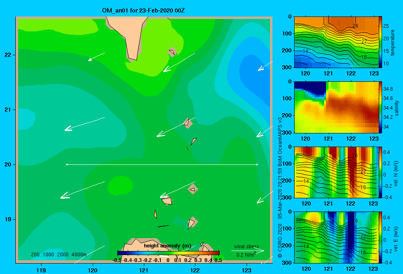Viewport: 403px width, 274px height.
Task: Click the 'wind stress' legend text
Action: tap(246, 246)
